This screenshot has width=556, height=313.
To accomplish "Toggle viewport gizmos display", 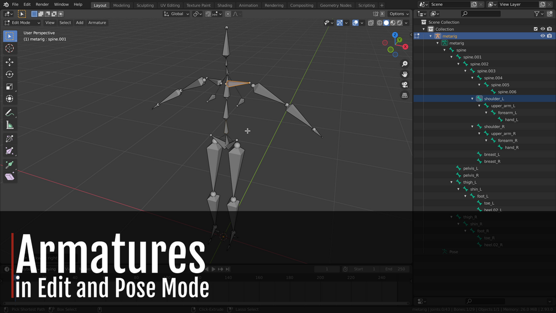I will [340, 23].
